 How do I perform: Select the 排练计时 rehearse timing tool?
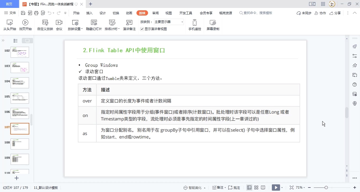coord(111,25)
